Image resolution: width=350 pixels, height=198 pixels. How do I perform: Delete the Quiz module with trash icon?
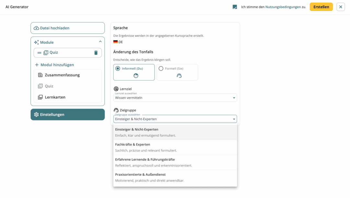(96, 52)
